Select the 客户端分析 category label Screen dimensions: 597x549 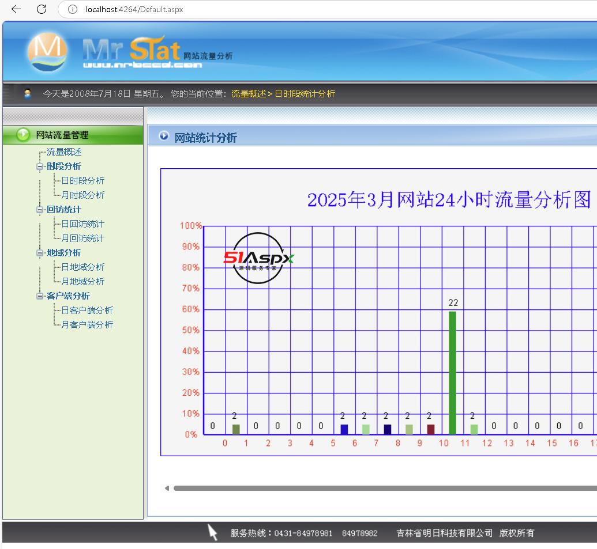pyautogui.click(x=68, y=296)
